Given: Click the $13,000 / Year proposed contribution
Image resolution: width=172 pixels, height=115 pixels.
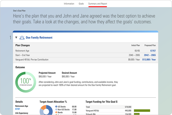Looking at the screenshot, I should [x=149, y=60].
